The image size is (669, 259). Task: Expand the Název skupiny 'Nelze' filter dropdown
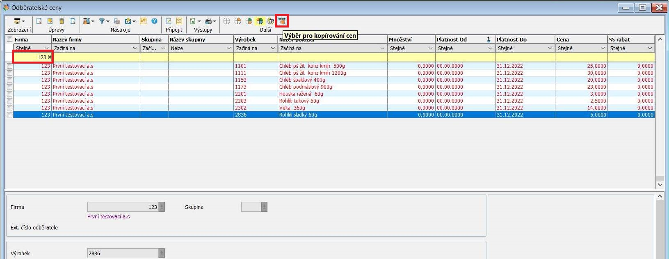click(x=228, y=48)
